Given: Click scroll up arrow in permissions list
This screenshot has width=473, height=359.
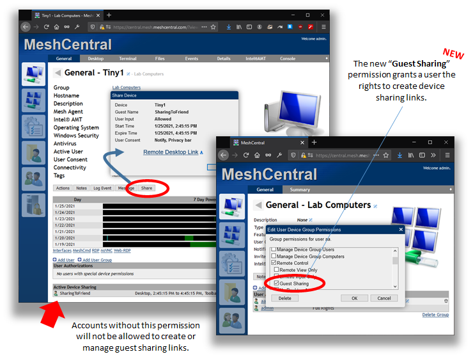Looking at the screenshot, I should 395,251.
